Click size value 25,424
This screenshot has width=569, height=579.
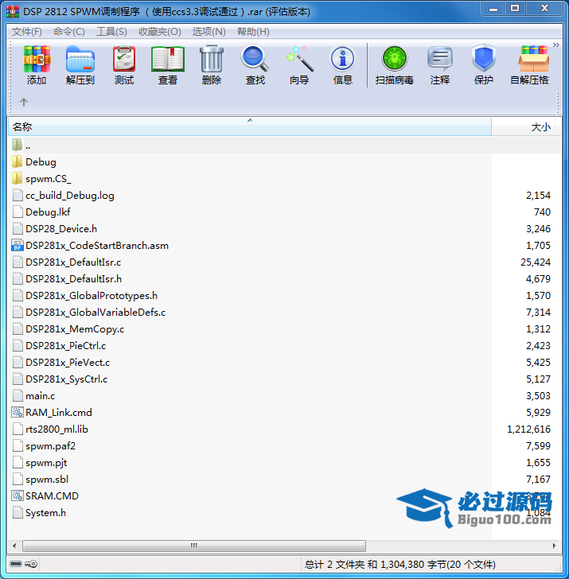(x=536, y=262)
